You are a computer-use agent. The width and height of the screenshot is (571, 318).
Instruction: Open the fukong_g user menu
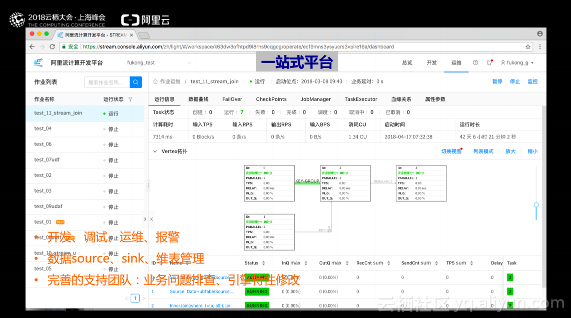click(517, 62)
